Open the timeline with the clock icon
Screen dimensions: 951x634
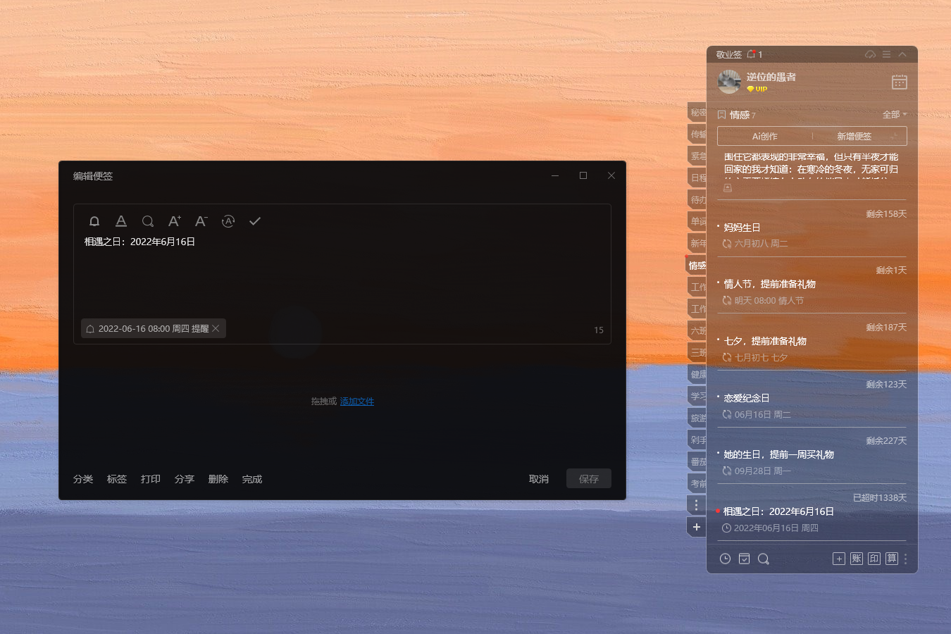[x=725, y=559]
